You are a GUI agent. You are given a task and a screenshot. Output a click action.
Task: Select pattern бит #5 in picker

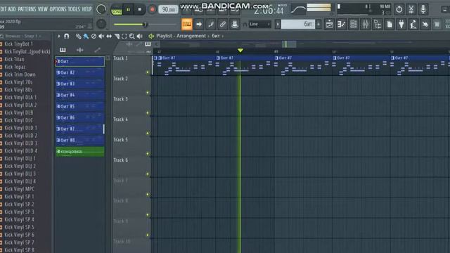(x=79, y=106)
